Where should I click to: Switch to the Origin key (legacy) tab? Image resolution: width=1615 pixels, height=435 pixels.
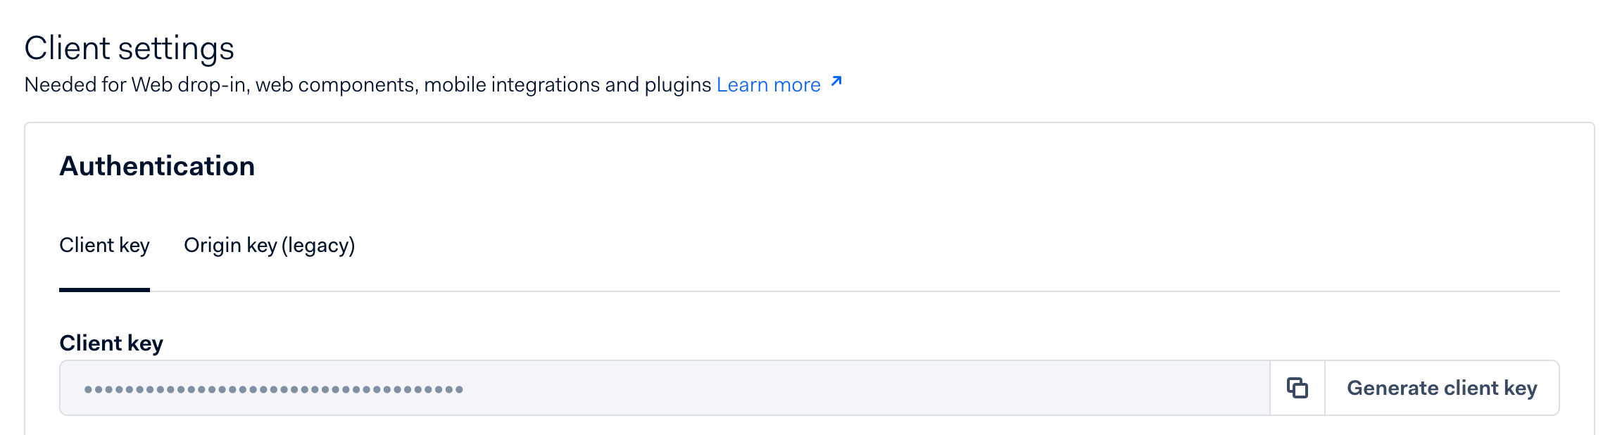click(269, 246)
